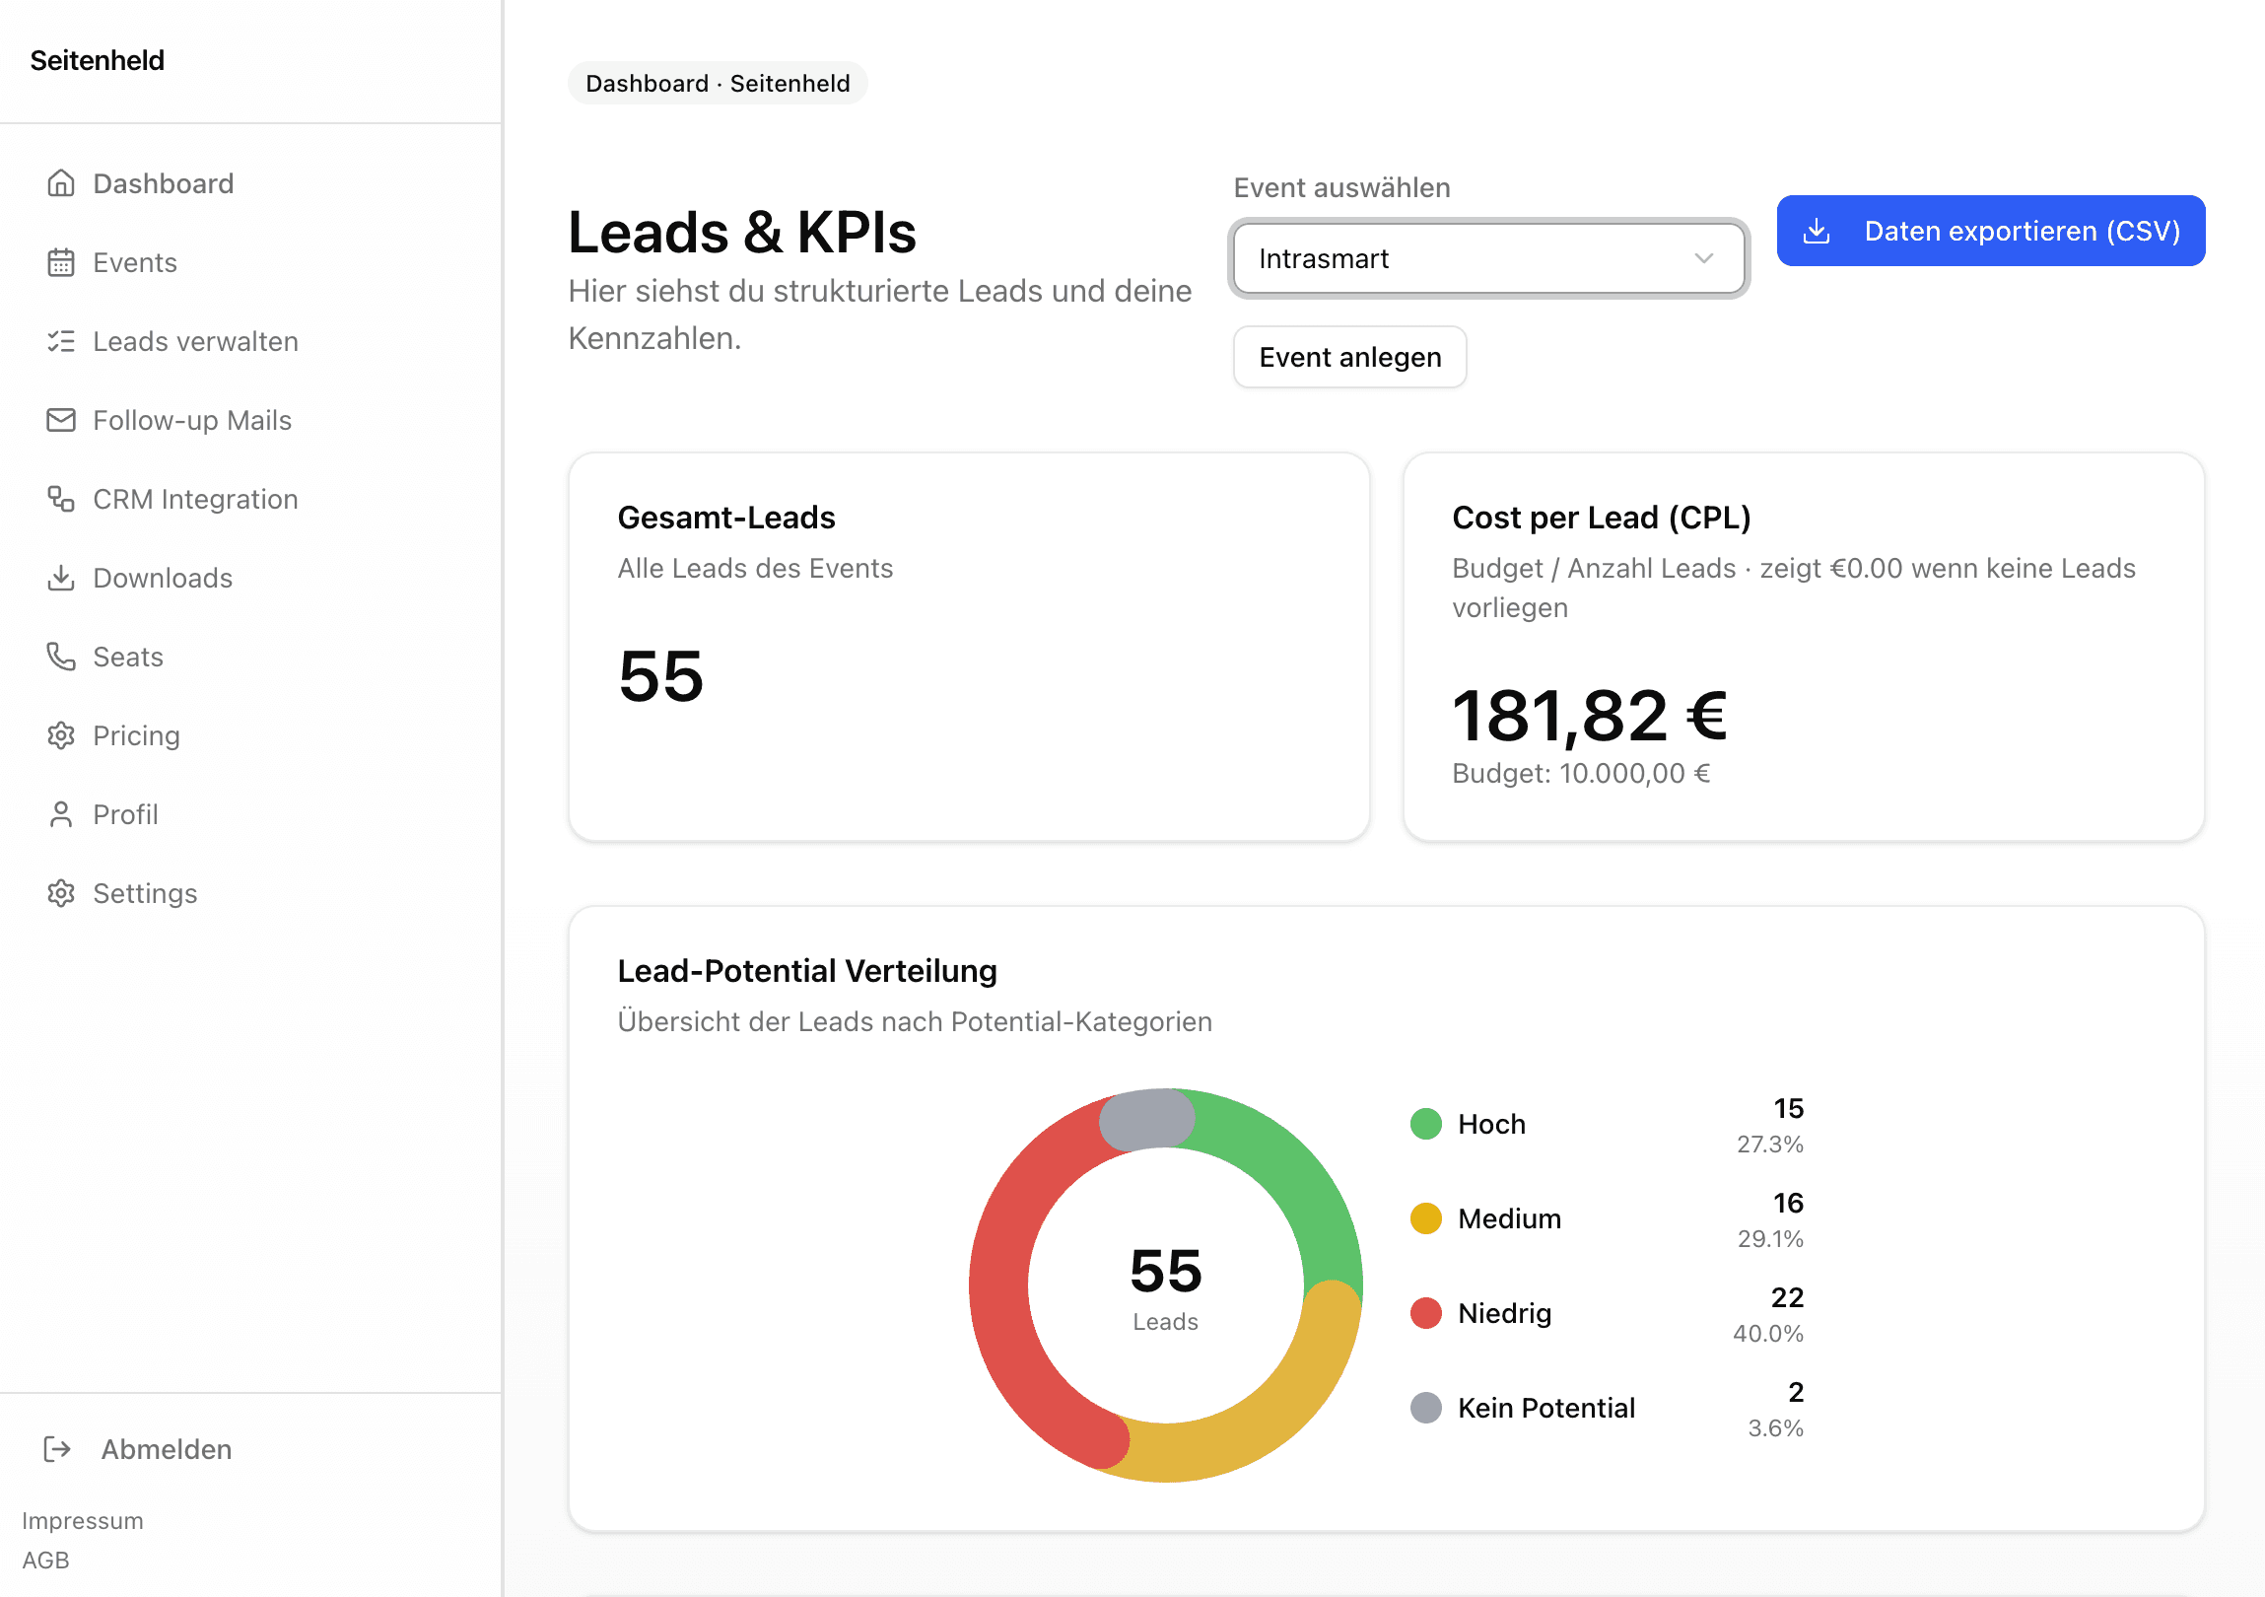Select the CRM Integration icon
2265x1597 pixels.
(61, 498)
